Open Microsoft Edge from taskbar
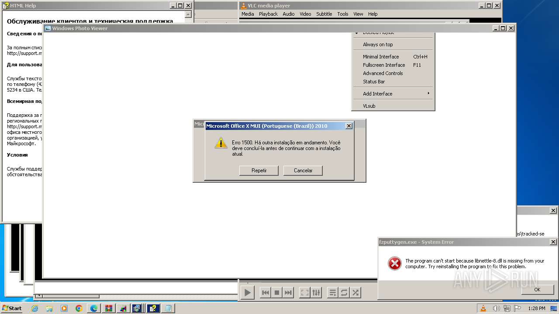This screenshot has width=559, height=314. tap(94, 308)
